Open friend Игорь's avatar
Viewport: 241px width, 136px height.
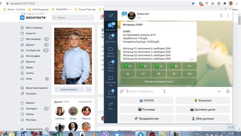point(73,111)
